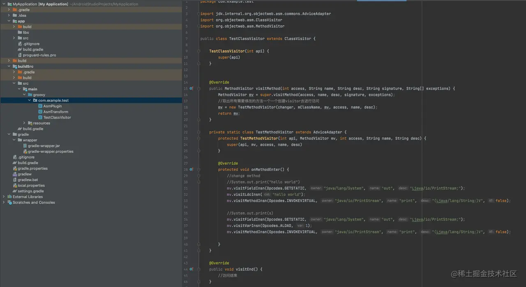This screenshot has height=287, width=526.
Task: Collapse the buildSrc module node
Action: click(9, 66)
